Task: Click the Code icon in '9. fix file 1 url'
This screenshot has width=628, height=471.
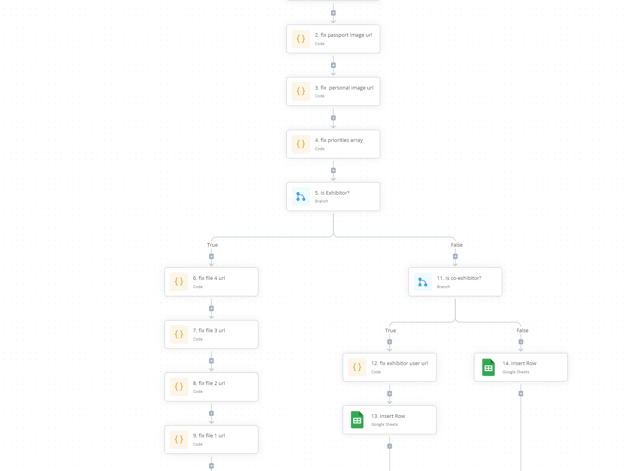Action: click(179, 439)
